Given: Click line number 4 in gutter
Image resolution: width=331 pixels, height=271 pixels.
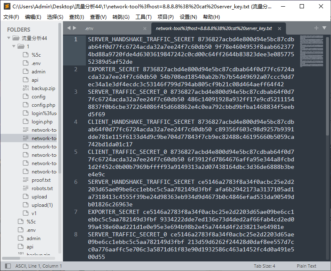Looking at the screenshot, I should click(75, 122).
